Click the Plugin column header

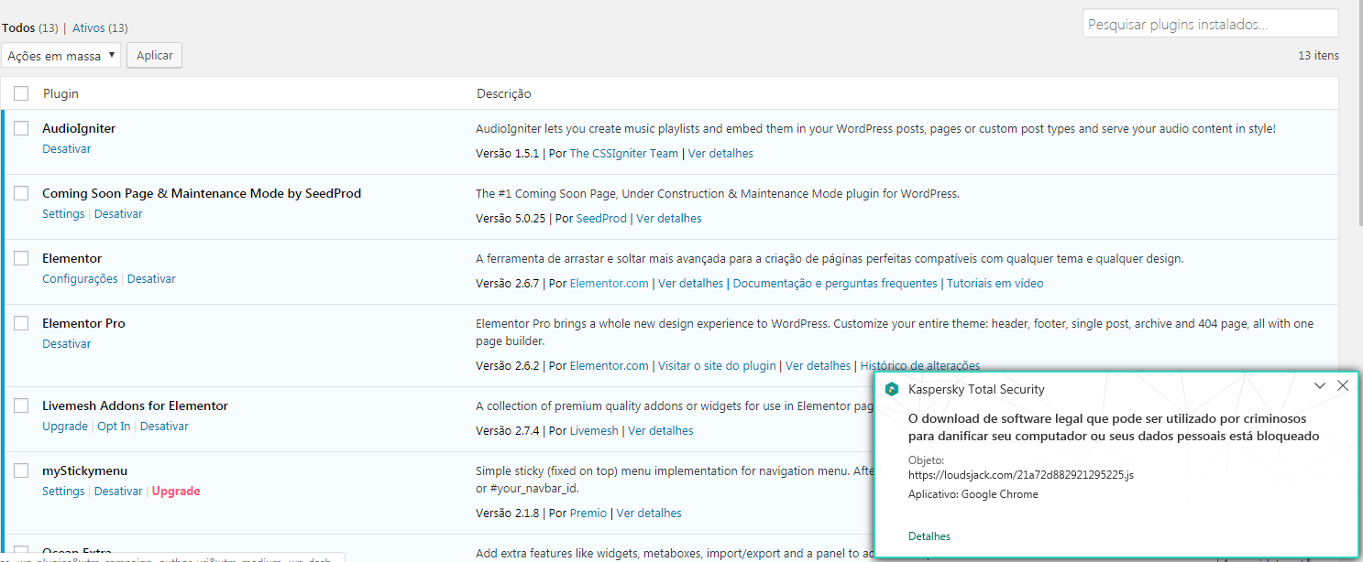[60, 93]
